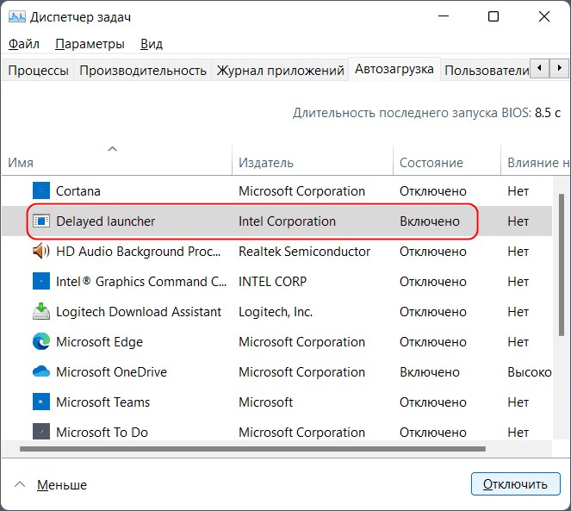Screen dimensions: 571x511
Task: Click the Microsoft publisher cell of Teams
Action: (x=265, y=402)
